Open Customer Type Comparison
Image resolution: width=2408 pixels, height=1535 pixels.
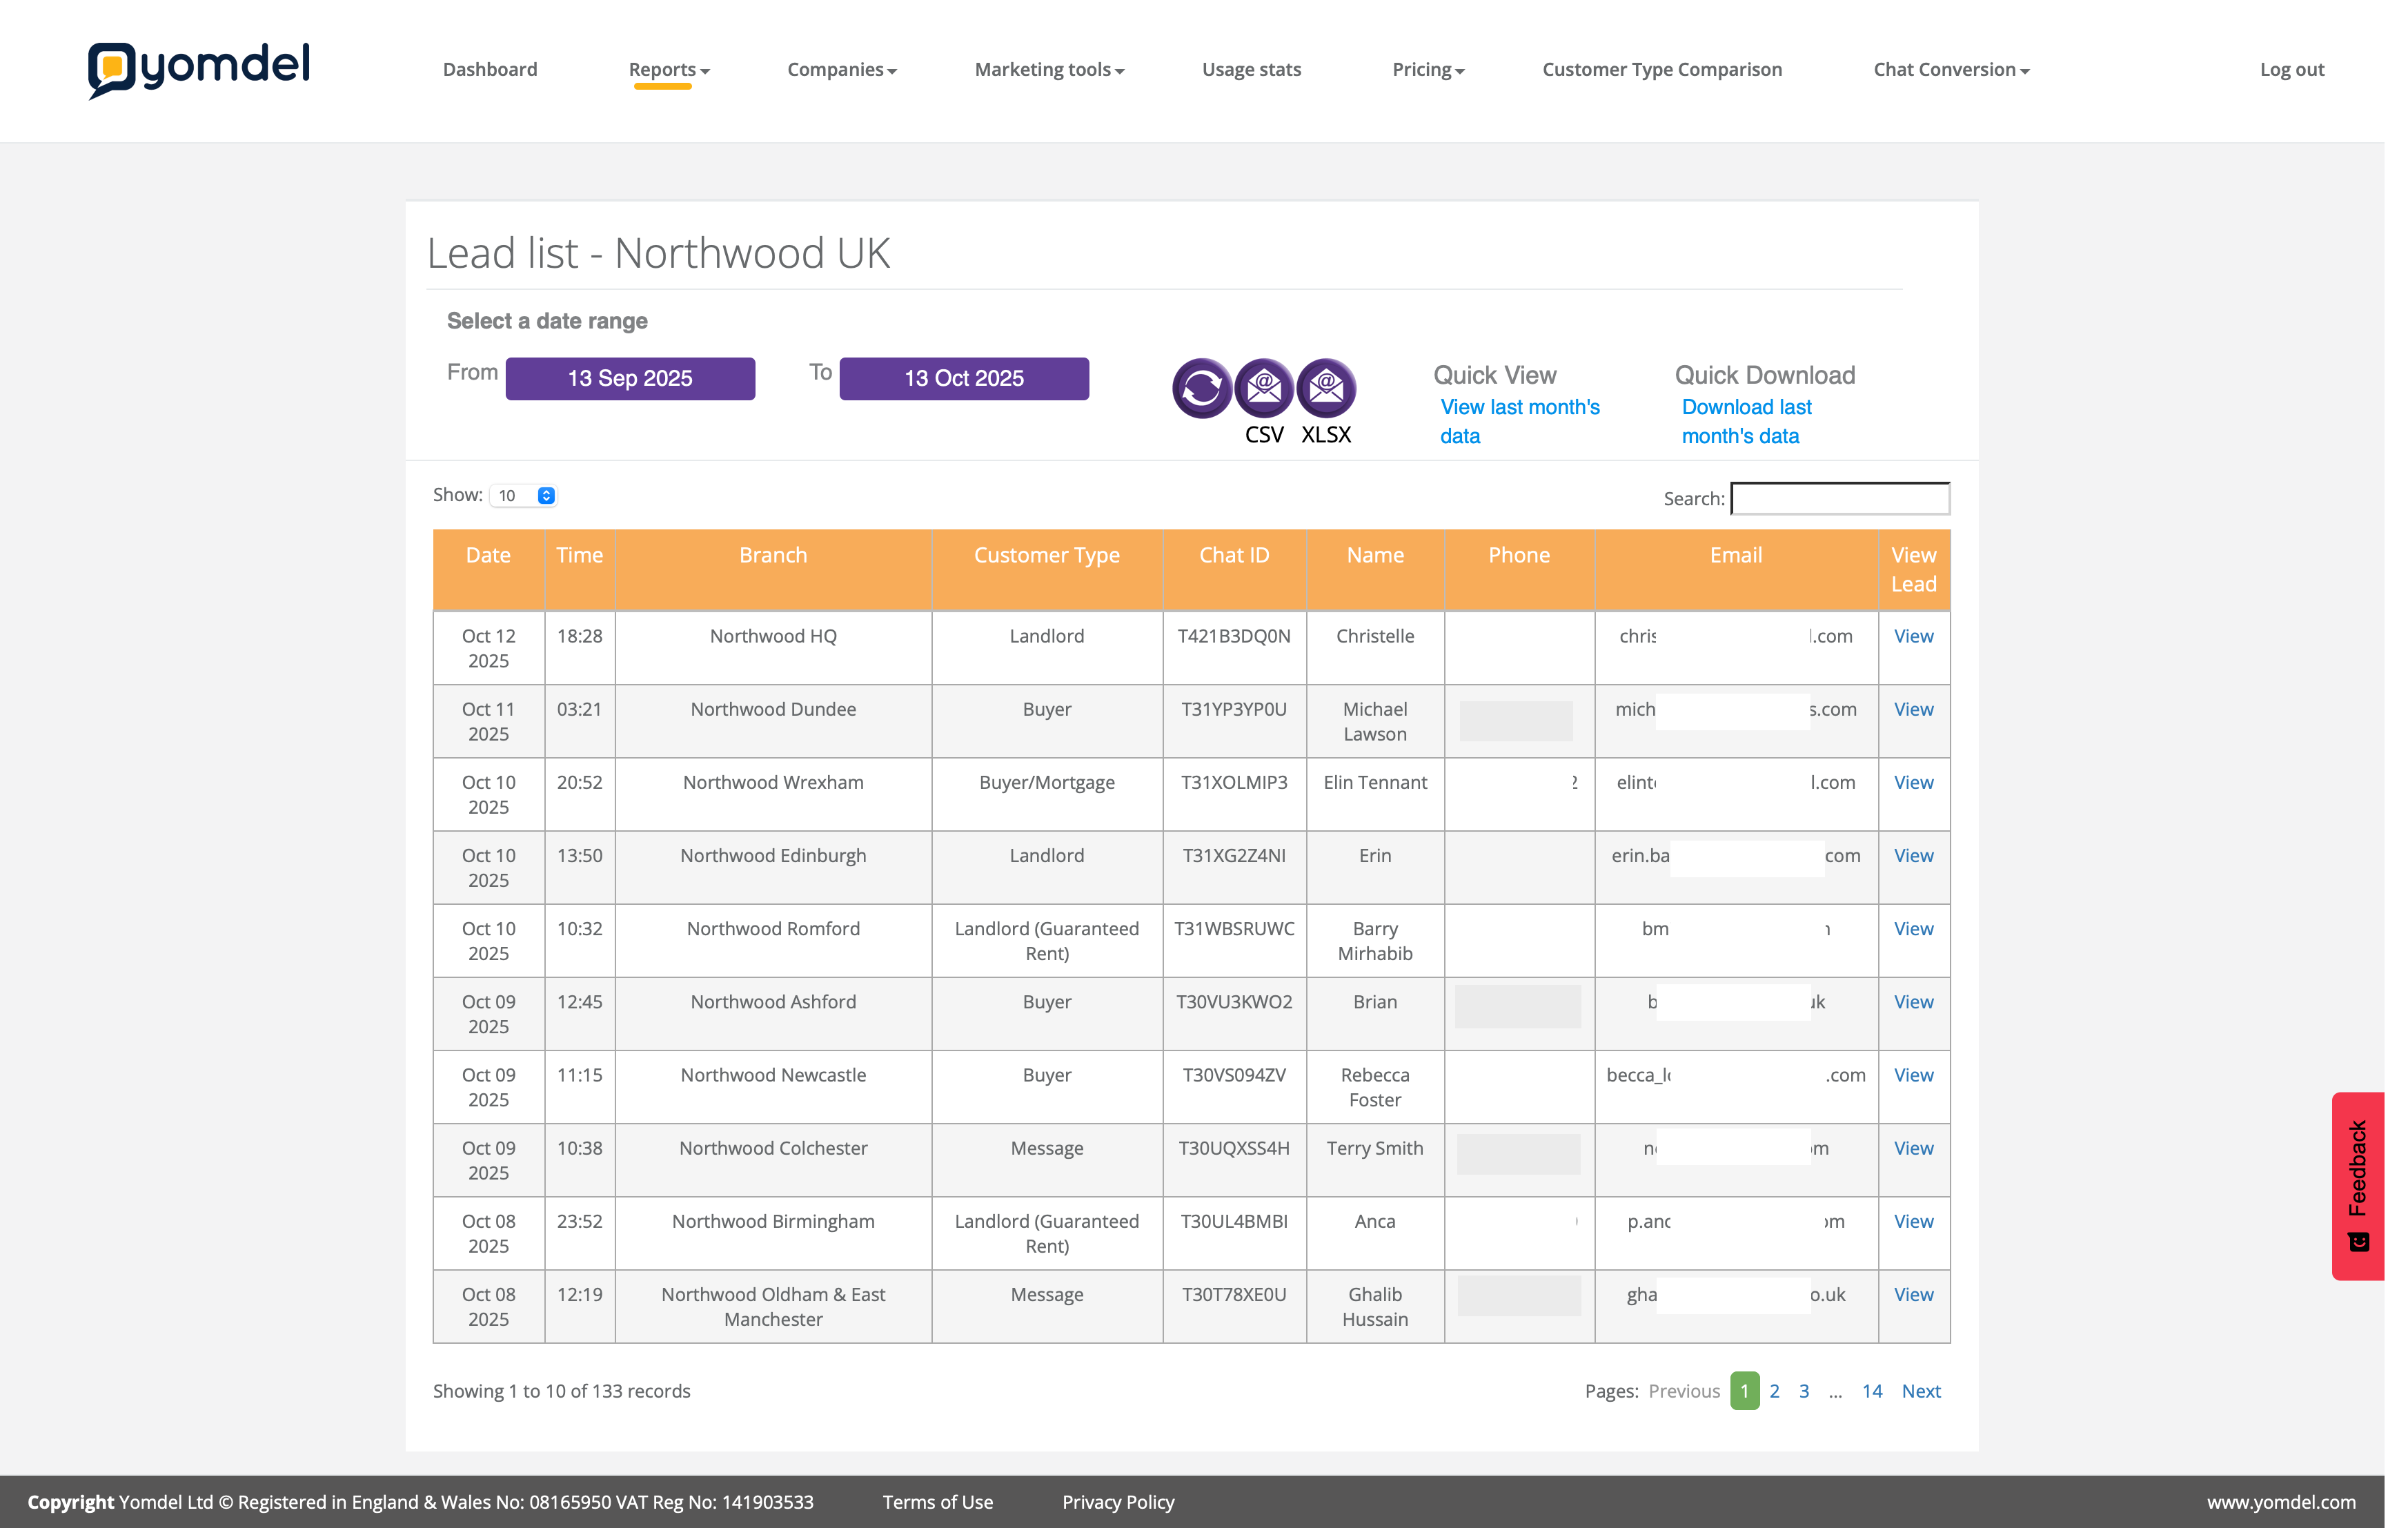tap(1662, 69)
